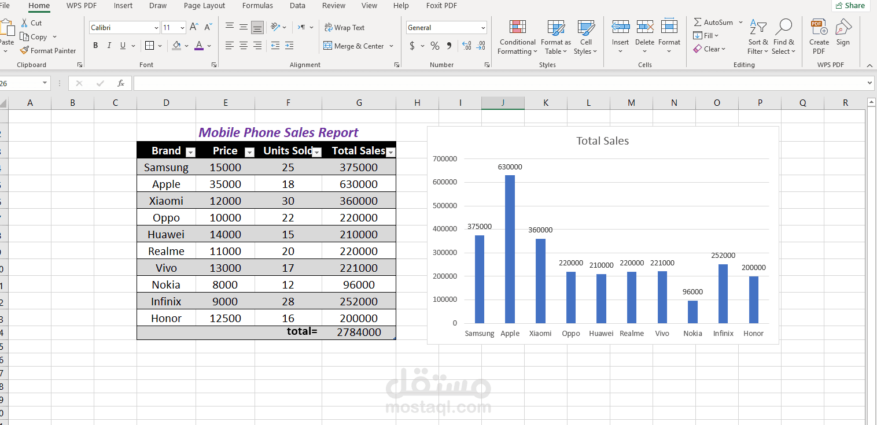
Task: Apply Accounting dollar number format
Action: click(x=412, y=46)
